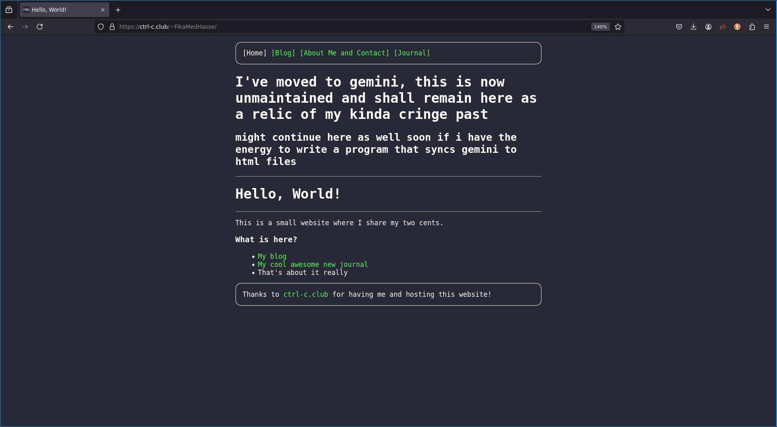This screenshot has height=427, width=777.
Task: Visit the ctrl-c.club footer link
Action: pos(306,294)
